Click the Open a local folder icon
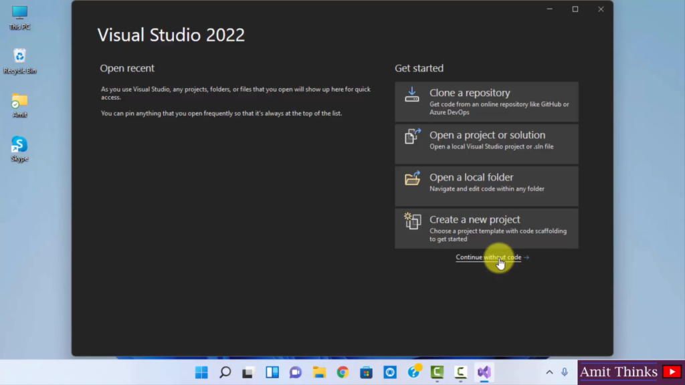 click(x=412, y=178)
